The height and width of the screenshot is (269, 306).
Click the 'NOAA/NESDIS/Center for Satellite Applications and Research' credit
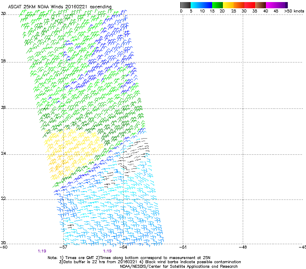coord(179,267)
